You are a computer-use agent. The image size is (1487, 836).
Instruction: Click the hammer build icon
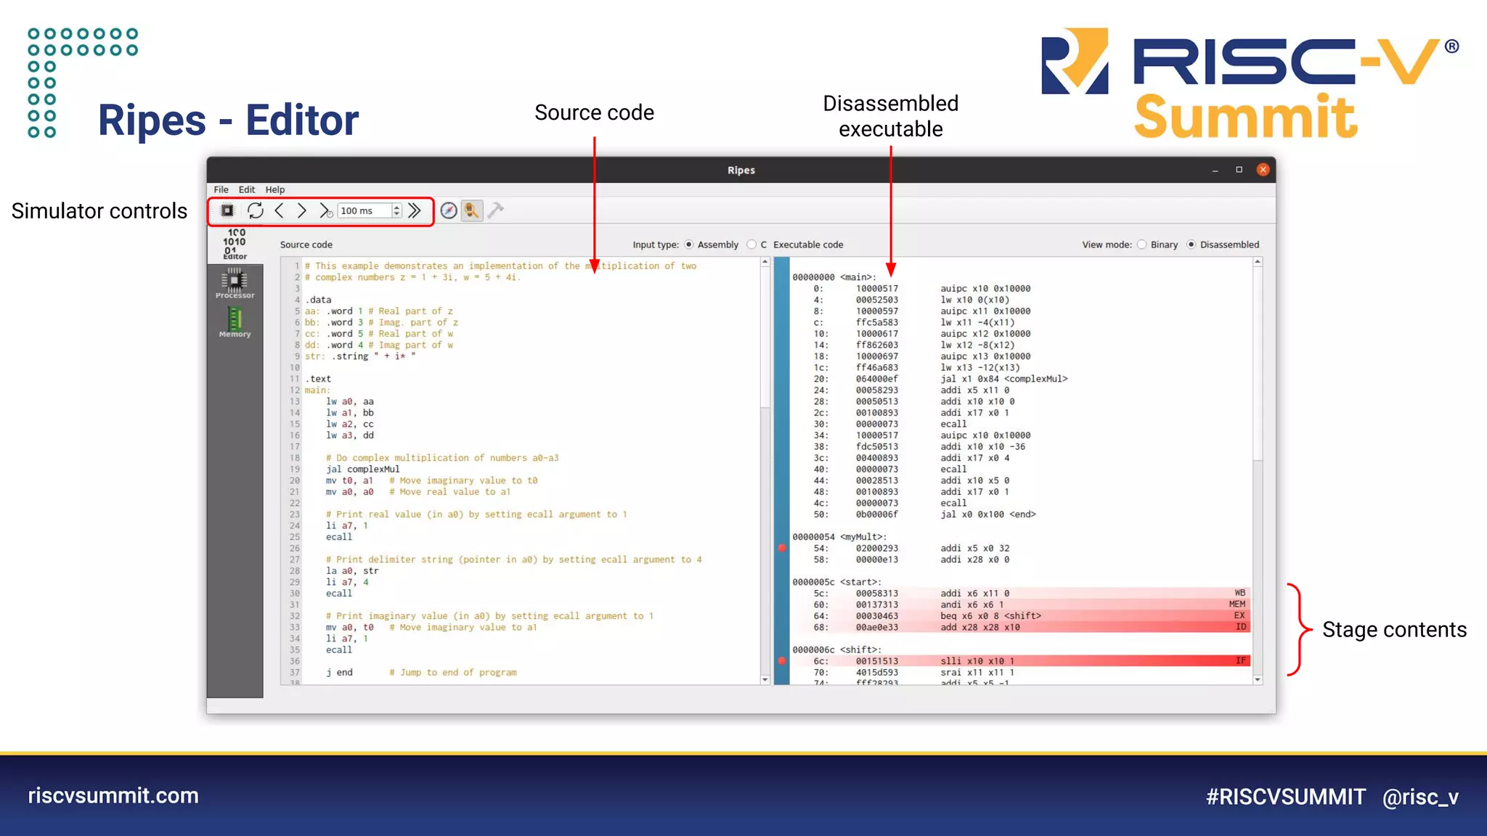[x=496, y=210]
